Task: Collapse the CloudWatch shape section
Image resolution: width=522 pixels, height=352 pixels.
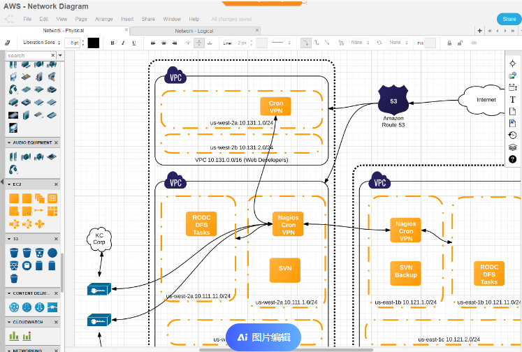Action: (x=9, y=322)
